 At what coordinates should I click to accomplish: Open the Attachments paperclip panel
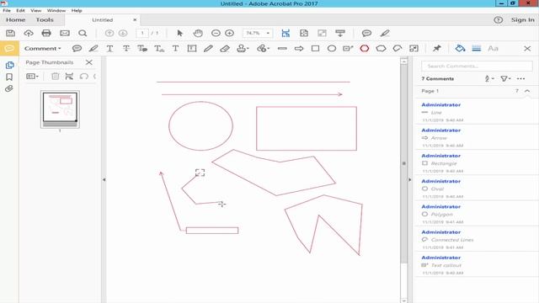[x=9, y=88]
